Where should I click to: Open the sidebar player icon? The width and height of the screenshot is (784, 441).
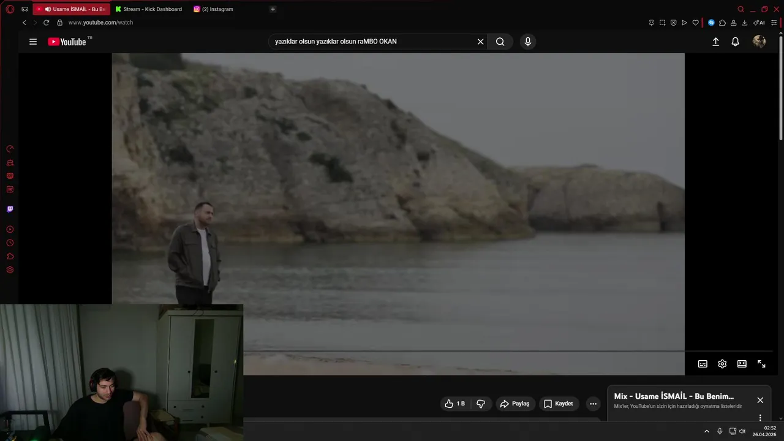tap(10, 229)
